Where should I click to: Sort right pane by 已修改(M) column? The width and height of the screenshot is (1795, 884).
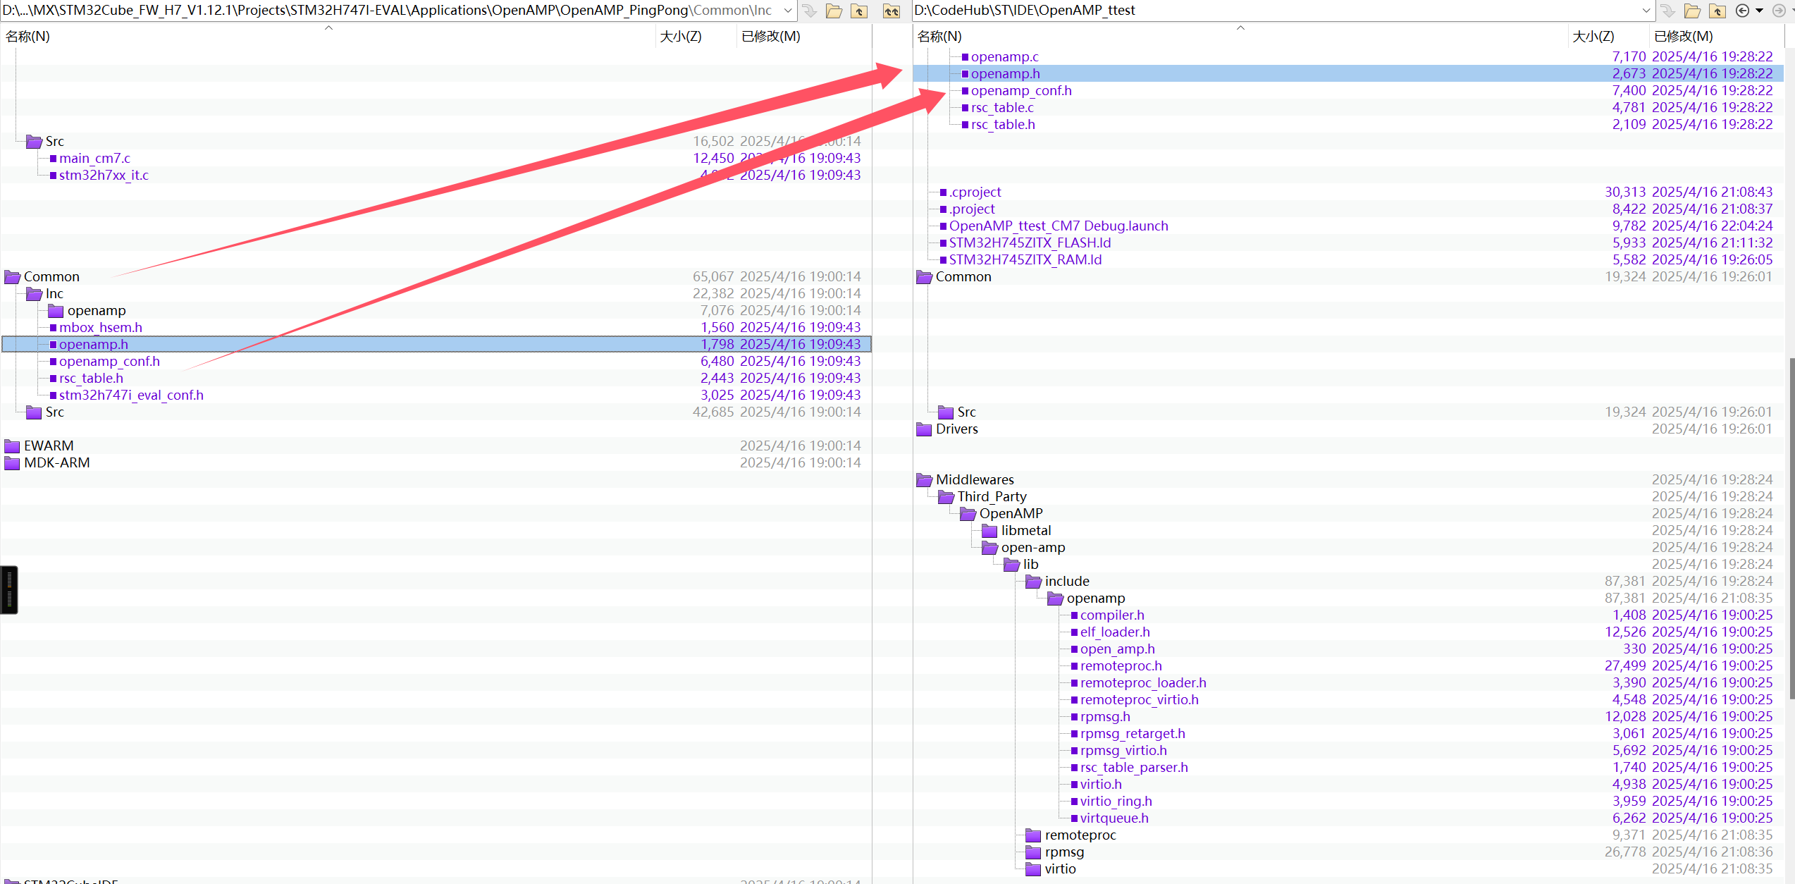coord(1683,36)
